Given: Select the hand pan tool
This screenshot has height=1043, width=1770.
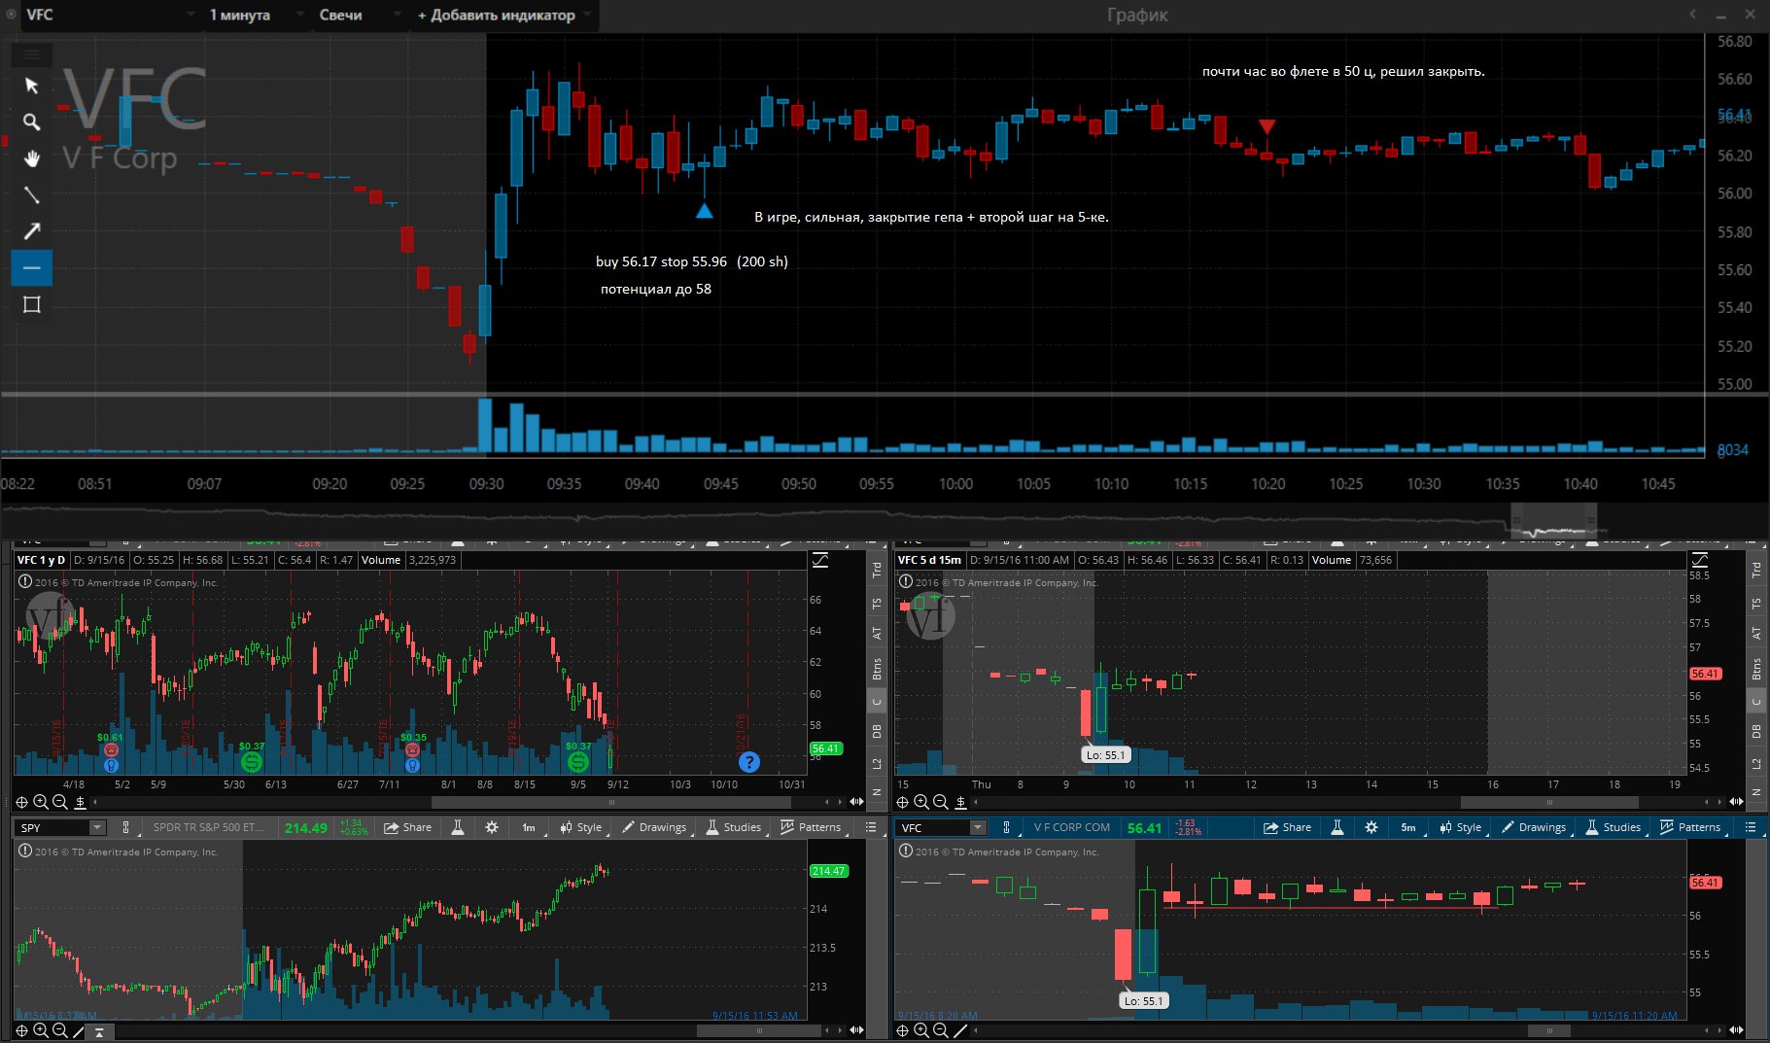Looking at the screenshot, I should 31,158.
